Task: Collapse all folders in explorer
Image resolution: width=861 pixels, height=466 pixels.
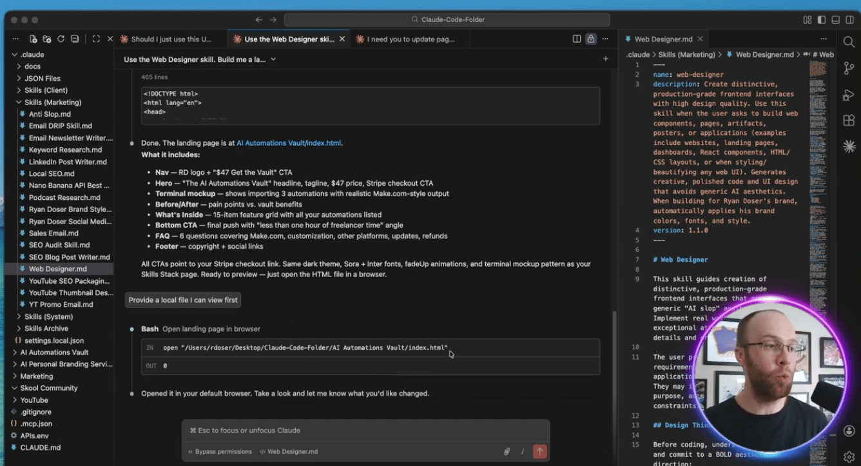Action: pyautogui.click(x=75, y=39)
